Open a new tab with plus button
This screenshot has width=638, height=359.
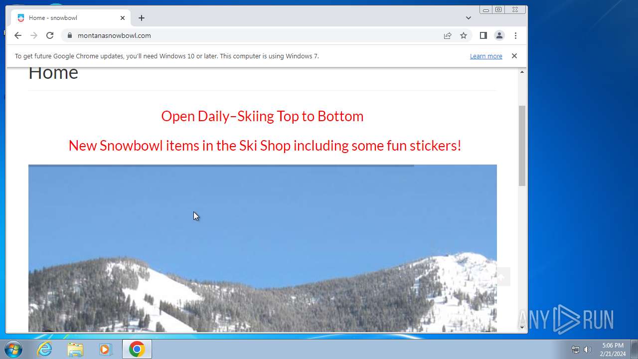pos(142,18)
